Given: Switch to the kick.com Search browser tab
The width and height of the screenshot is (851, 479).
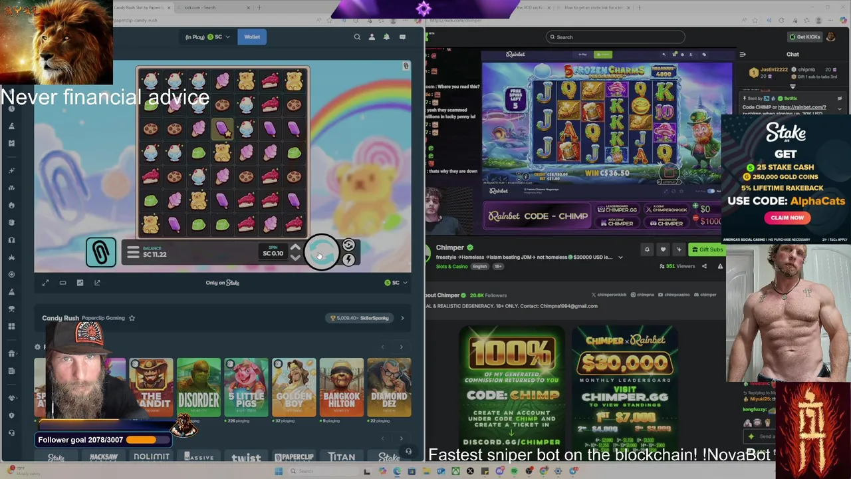Looking at the screenshot, I should coord(211,8).
